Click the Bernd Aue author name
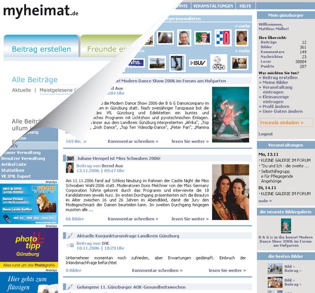315x293 pixels. coord(113,166)
